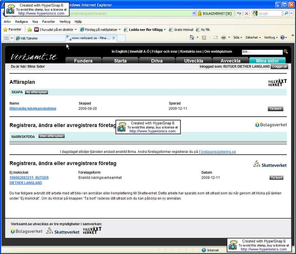Expand the Home button dropdown arrow
Viewport: 296px width, 254px height.
click(197, 37)
